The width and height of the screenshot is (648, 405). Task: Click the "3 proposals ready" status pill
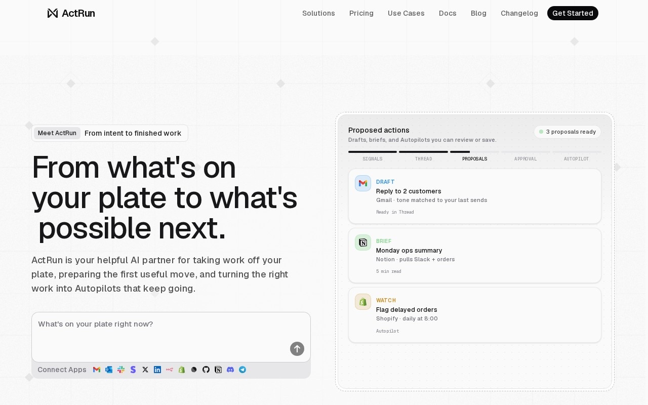coord(568,132)
